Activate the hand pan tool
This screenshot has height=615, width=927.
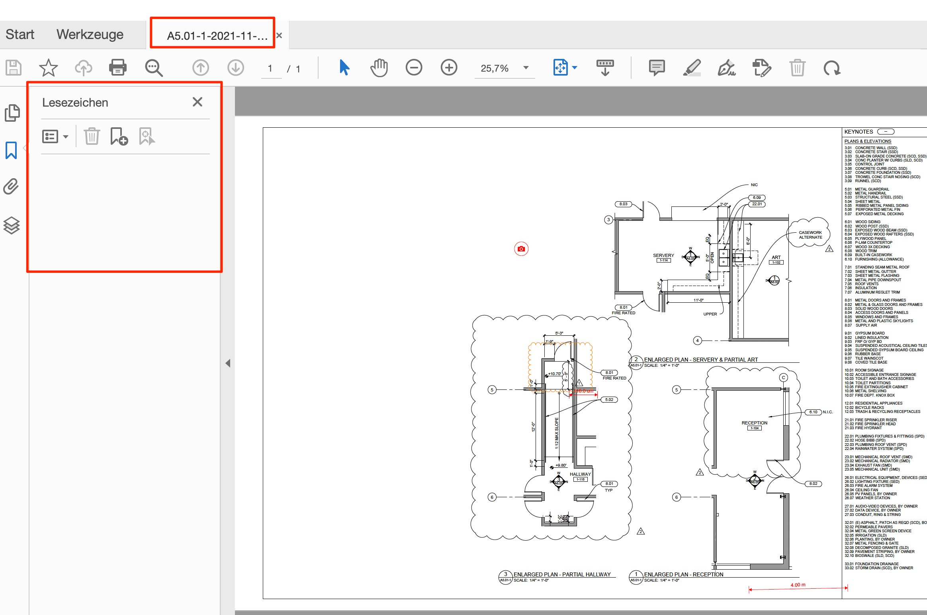tap(379, 68)
